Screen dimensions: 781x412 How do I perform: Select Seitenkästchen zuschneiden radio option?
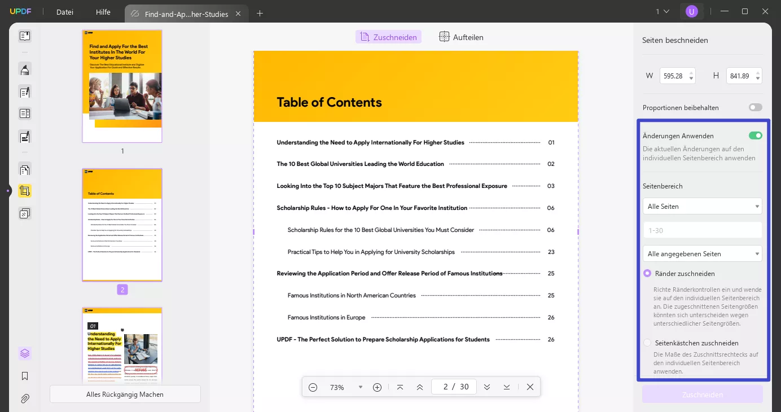647,343
